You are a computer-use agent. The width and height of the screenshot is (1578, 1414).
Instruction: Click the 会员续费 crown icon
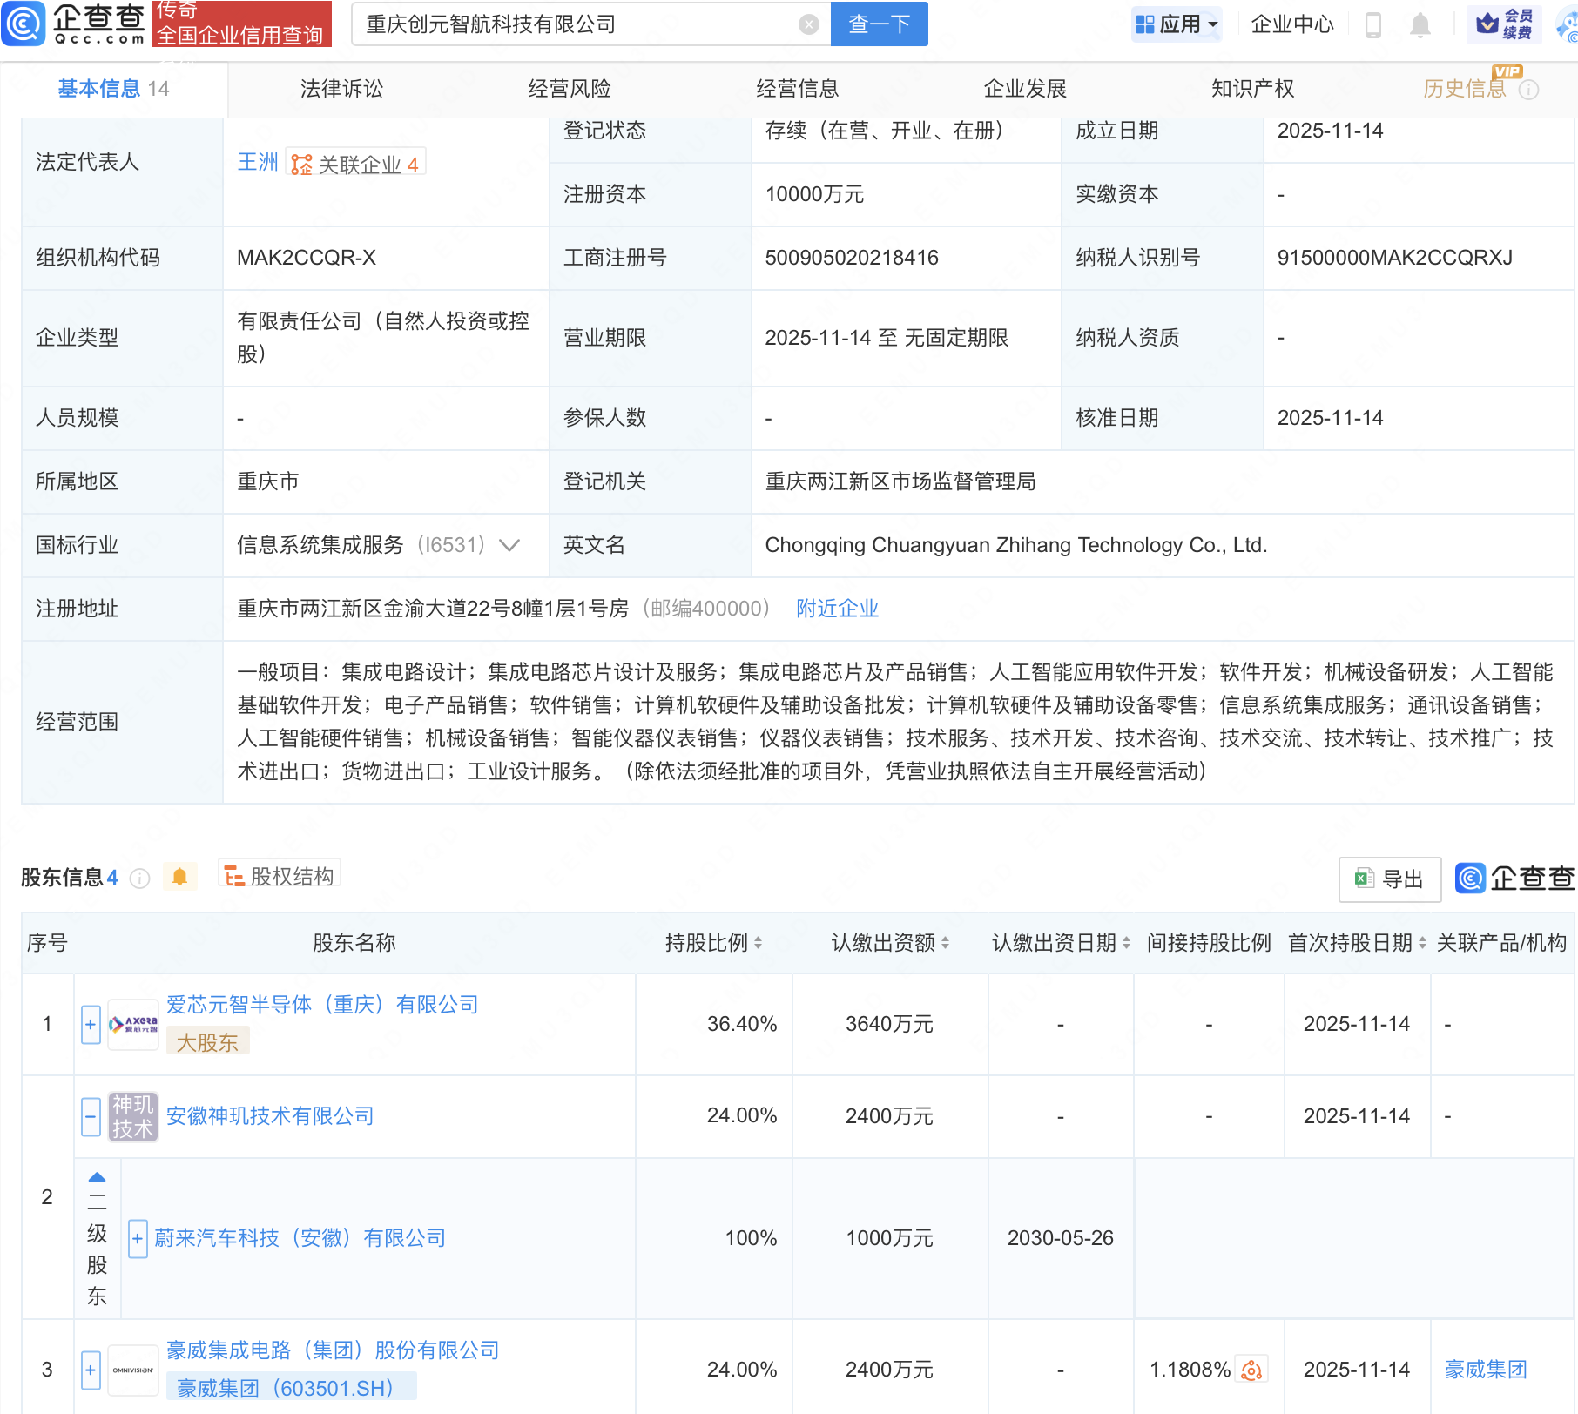click(x=1487, y=24)
